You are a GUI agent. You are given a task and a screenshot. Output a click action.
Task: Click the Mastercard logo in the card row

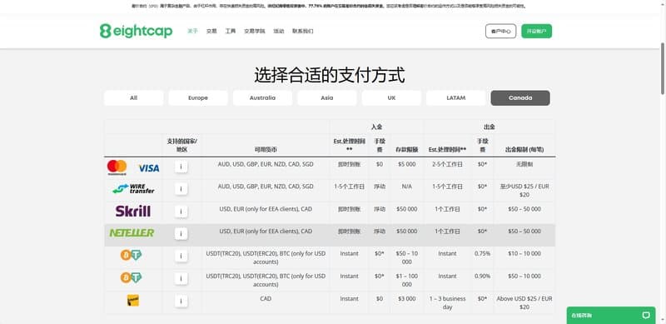pos(117,167)
